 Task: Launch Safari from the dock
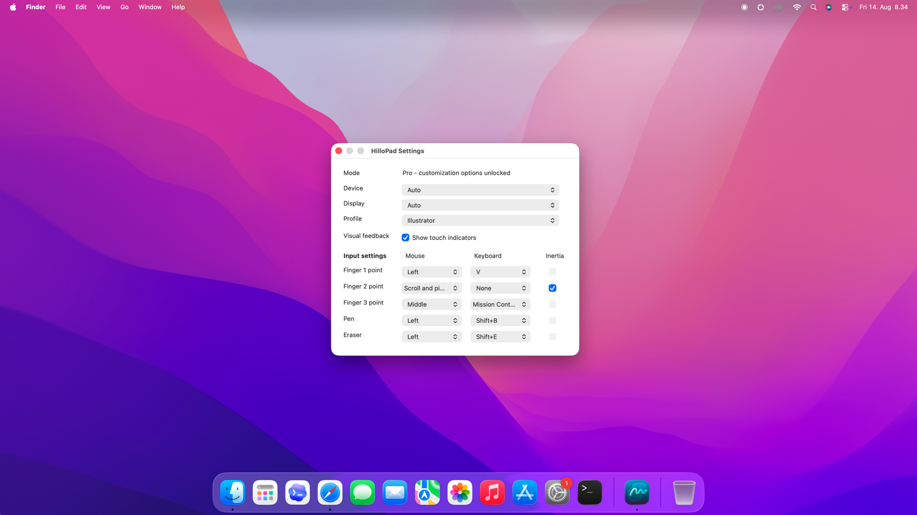tap(330, 493)
